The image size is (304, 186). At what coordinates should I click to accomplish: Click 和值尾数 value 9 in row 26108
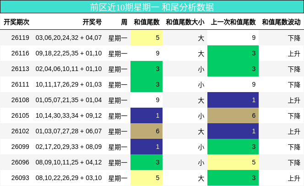[157, 100]
